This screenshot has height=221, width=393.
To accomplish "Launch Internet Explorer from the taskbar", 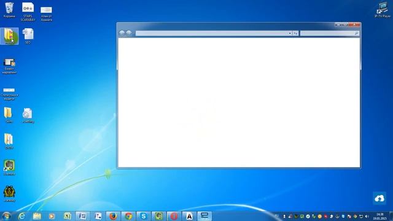I will [22, 216].
